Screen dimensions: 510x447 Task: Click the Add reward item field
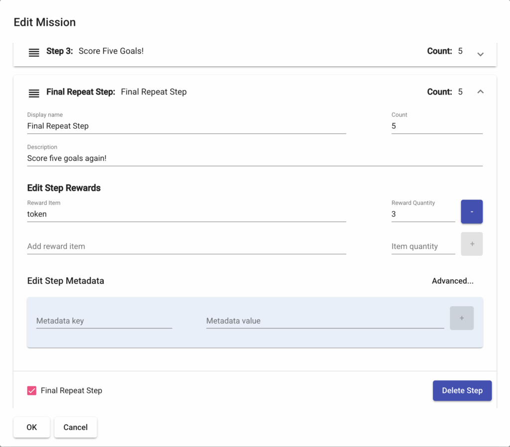[x=186, y=246]
